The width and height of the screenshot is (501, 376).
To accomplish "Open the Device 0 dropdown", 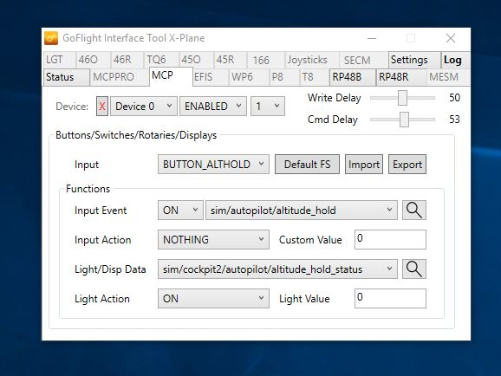I will (x=144, y=106).
